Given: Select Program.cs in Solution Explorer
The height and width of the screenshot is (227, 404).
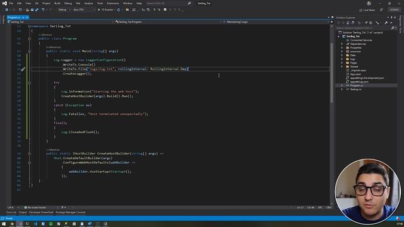Looking at the screenshot, I should [356, 86].
